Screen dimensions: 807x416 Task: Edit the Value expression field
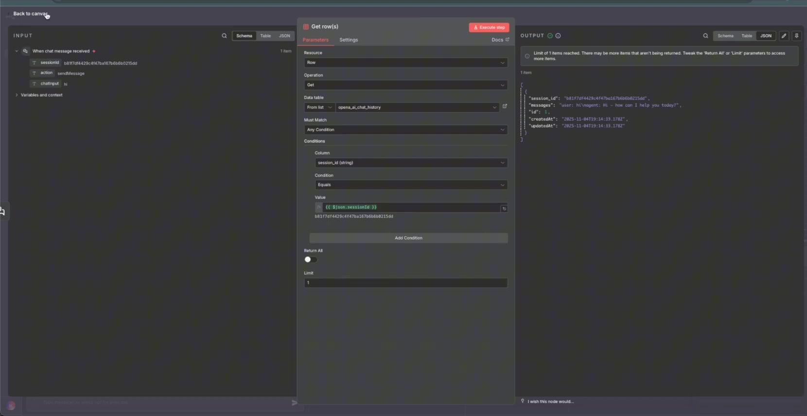pyautogui.click(x=411, y=208)
